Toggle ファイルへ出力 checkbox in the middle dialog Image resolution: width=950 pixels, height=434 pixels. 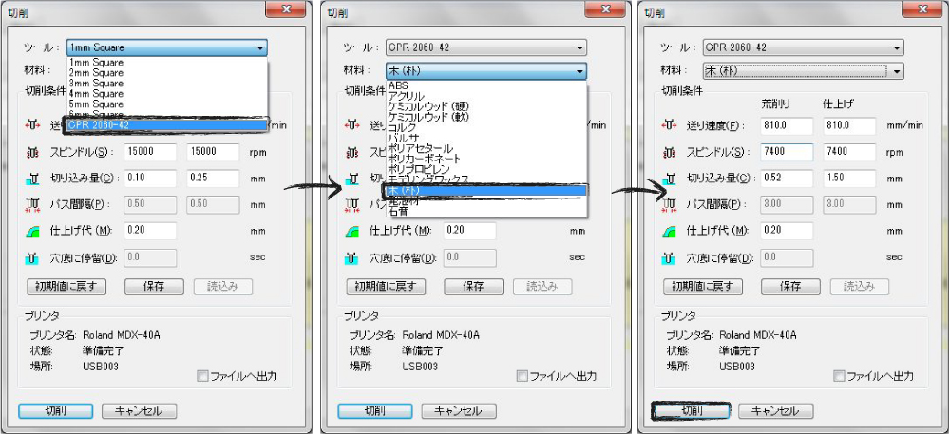click(522, 376)
